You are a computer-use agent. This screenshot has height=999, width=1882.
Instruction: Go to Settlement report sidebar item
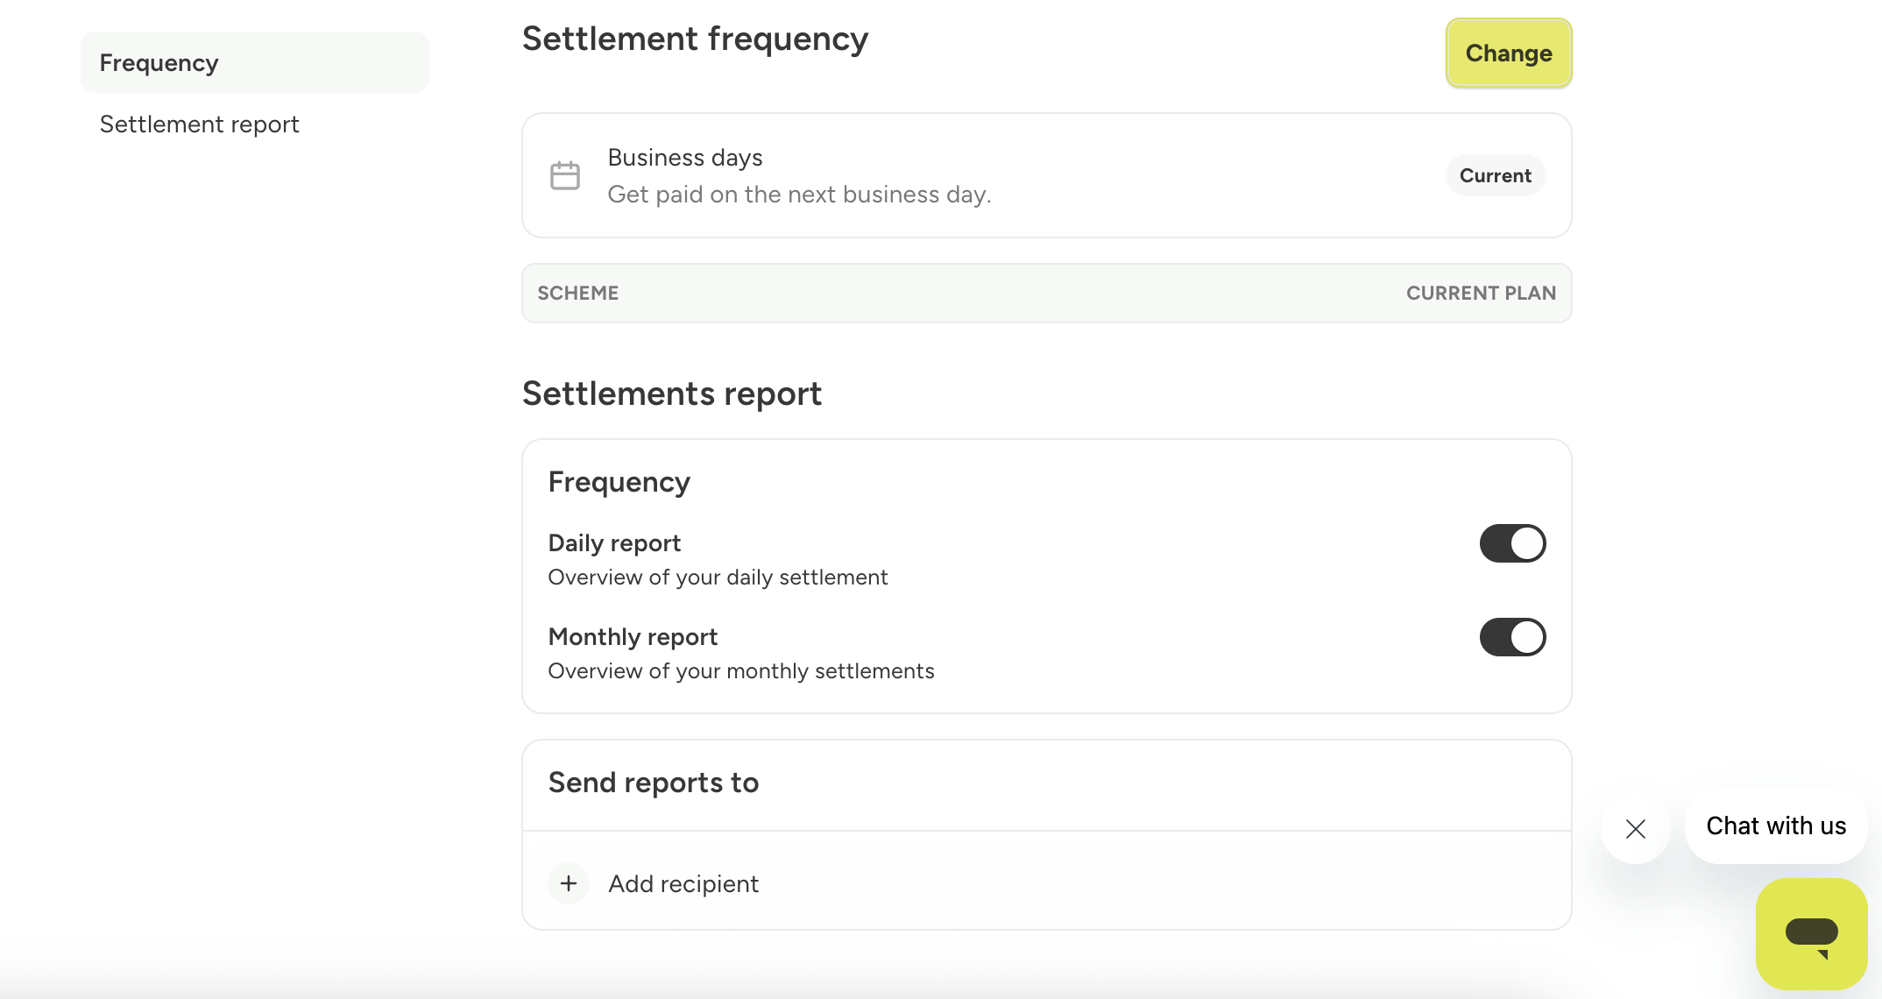[200, 124]
